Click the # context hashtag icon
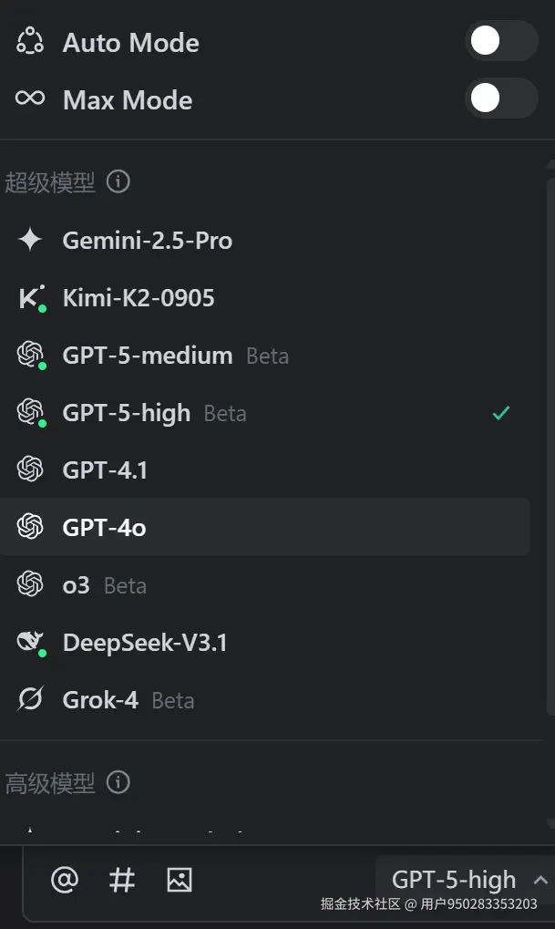The image size is (555, 929). tap(121, 880)
